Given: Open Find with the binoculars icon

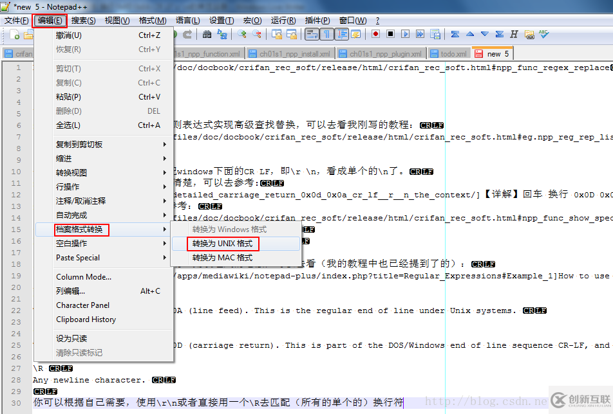Looking at the screenshot, I should 207,34.
